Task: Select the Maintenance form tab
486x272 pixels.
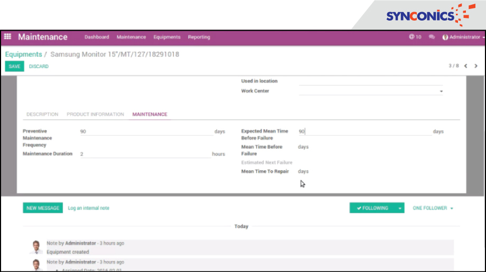Action: coord(149,114)
